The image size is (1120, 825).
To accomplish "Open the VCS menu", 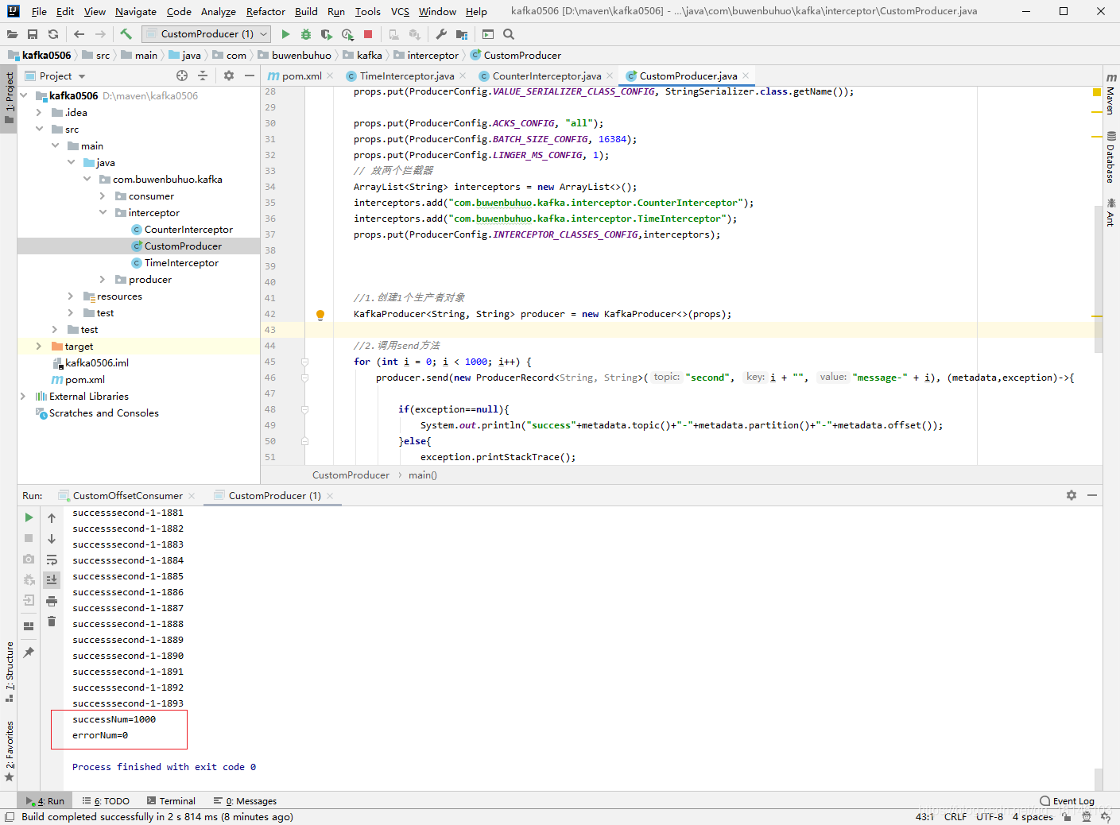I will 400,11.
